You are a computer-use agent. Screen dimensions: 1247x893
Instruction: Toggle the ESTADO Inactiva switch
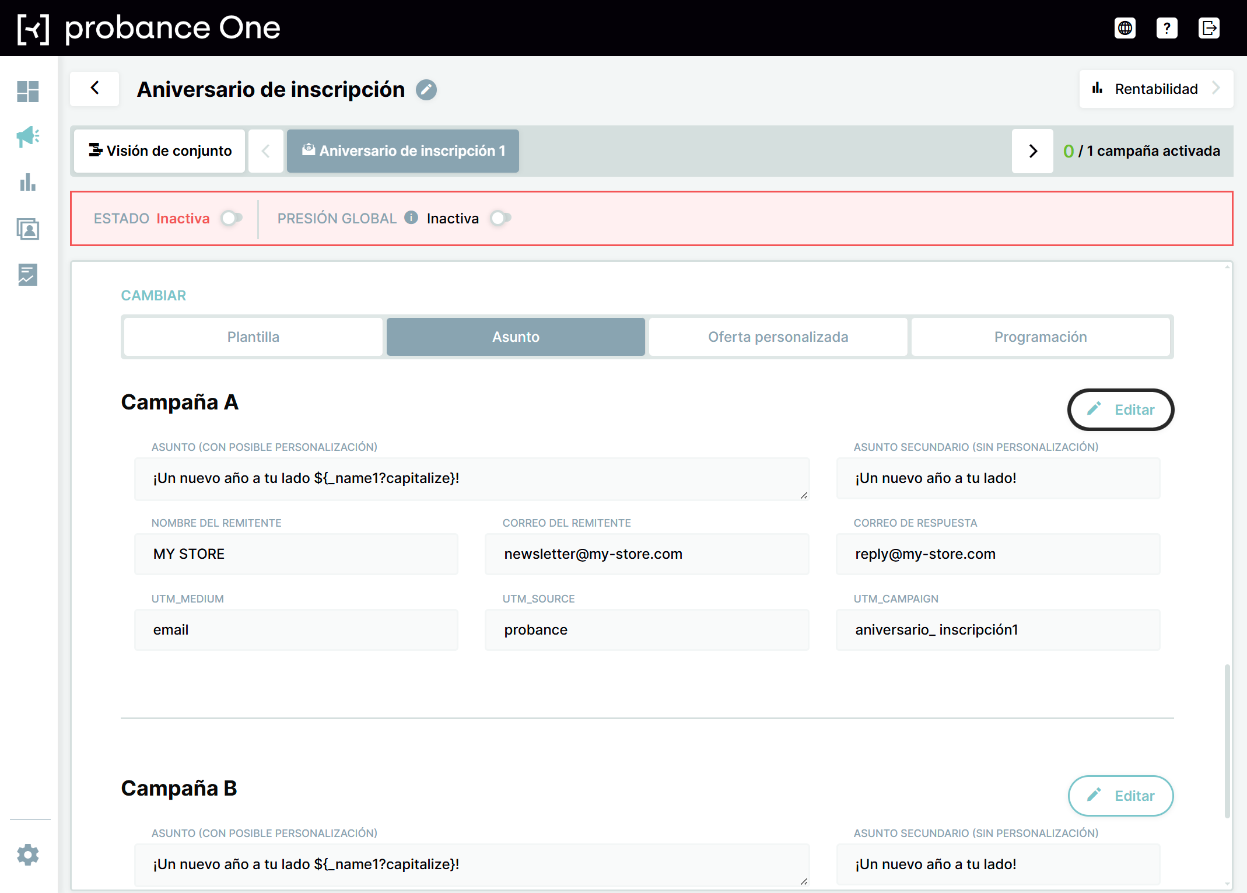coord(232,218)
